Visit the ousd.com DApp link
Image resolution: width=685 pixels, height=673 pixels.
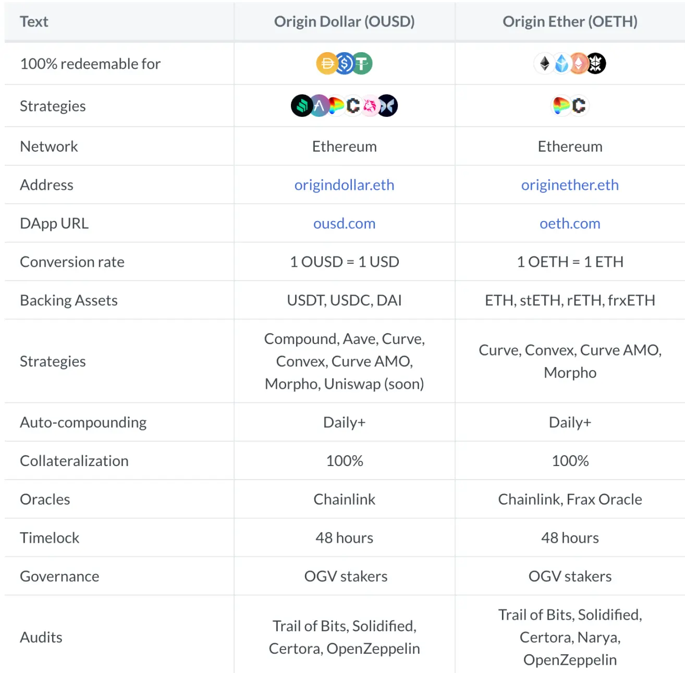(344, 224)
